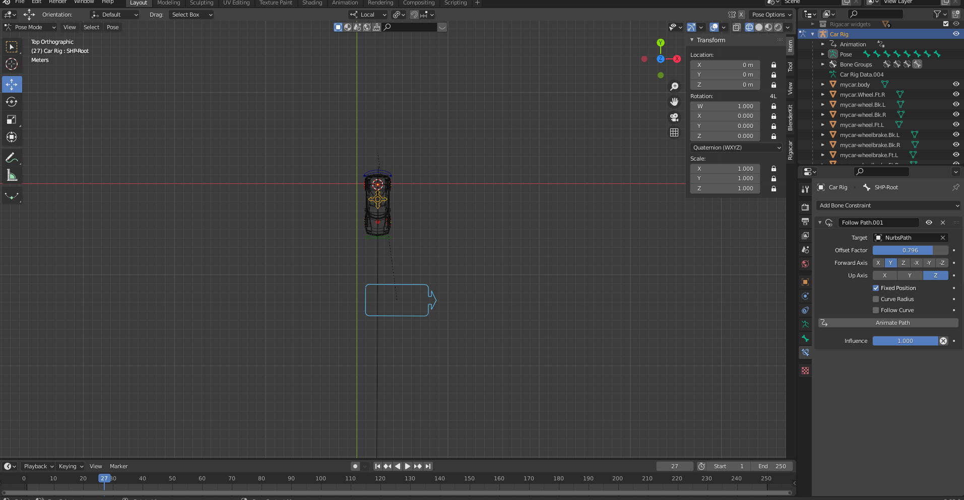Open the Drag Select Box dropdown
This screenshot has height=500, width=964.
191,15
